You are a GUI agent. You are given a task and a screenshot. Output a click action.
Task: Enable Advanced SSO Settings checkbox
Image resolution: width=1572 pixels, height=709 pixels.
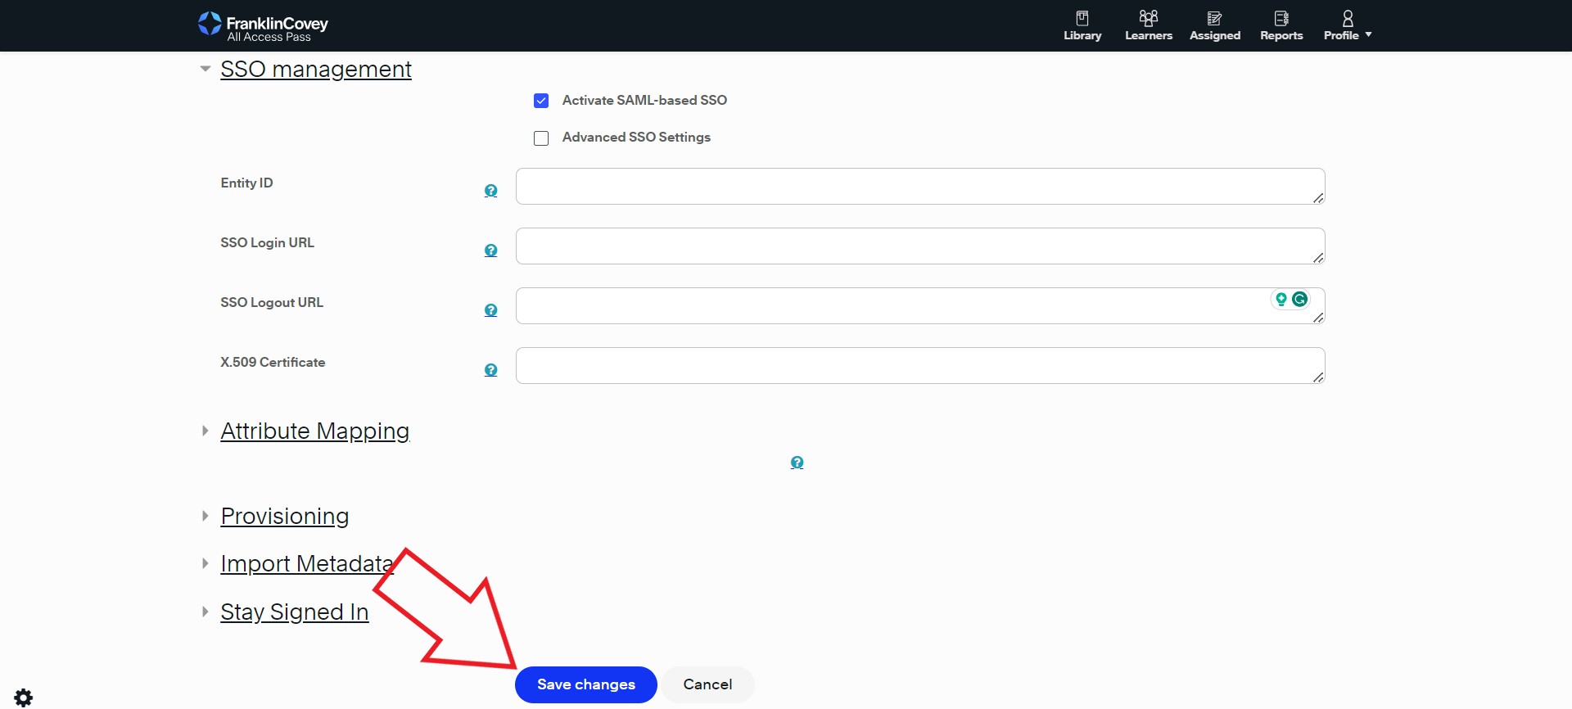click(541, 138)
